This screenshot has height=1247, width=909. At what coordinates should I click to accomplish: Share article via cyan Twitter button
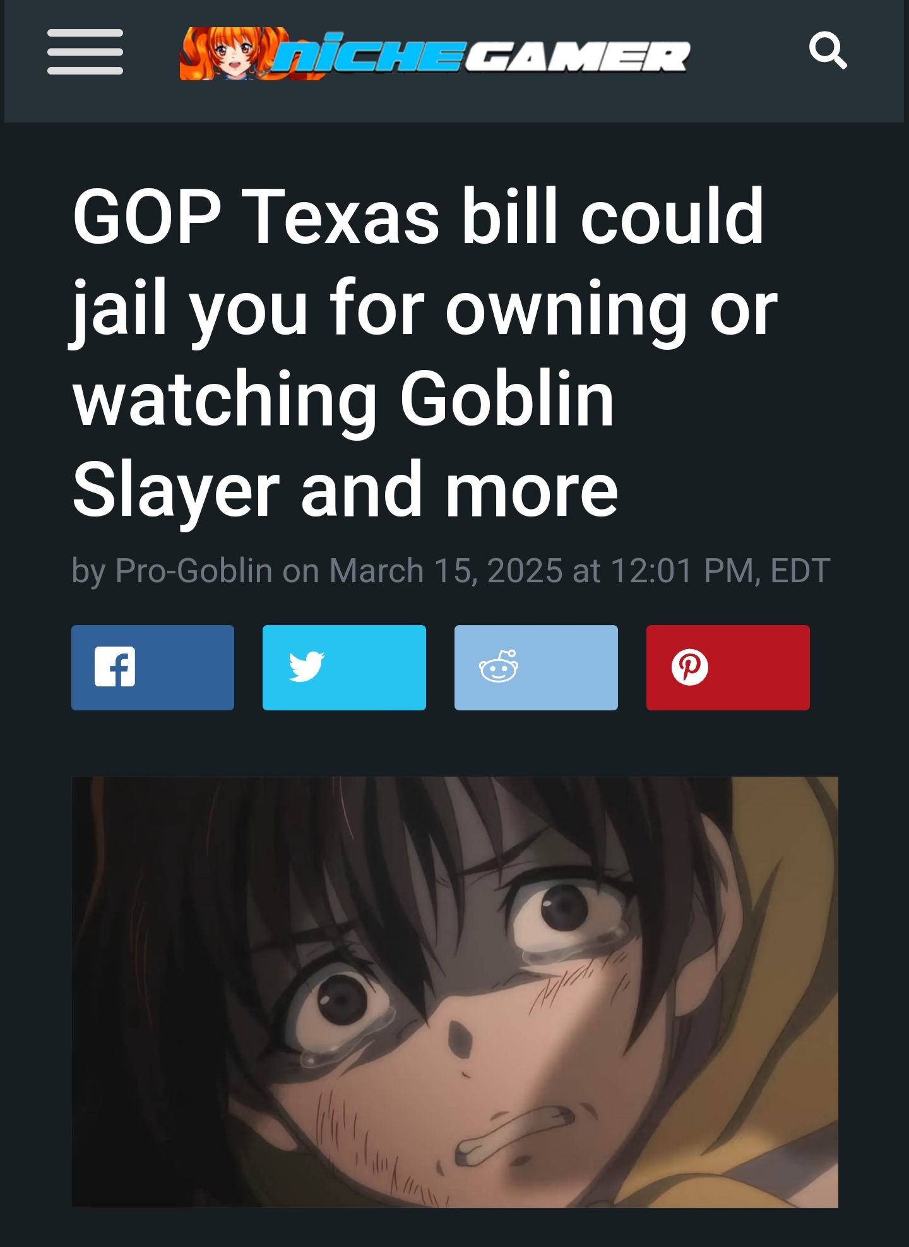[344, 667]
